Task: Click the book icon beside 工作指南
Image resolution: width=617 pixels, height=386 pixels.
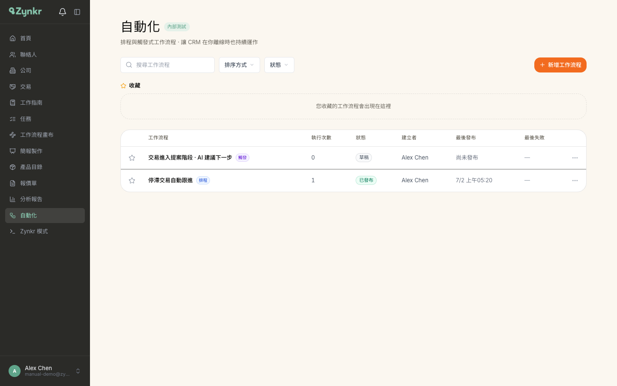Action: (12, 103)
